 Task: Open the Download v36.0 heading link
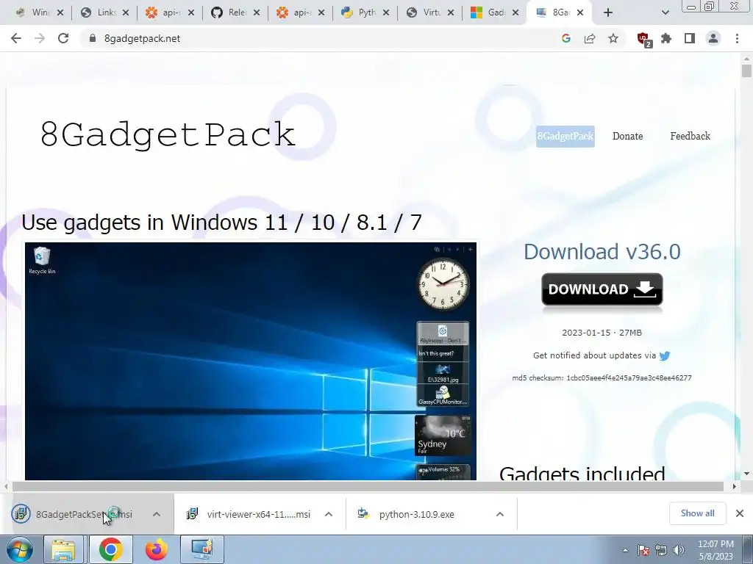(x=602, y=252)
